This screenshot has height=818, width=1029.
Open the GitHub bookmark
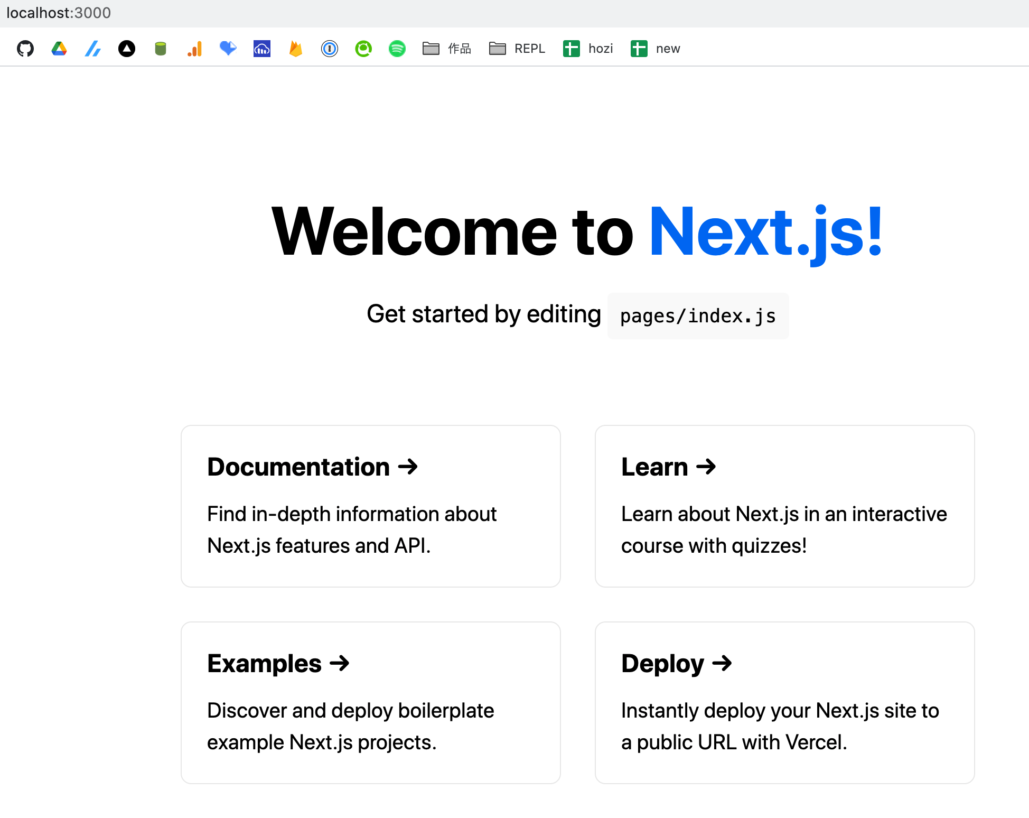point(25,48)
